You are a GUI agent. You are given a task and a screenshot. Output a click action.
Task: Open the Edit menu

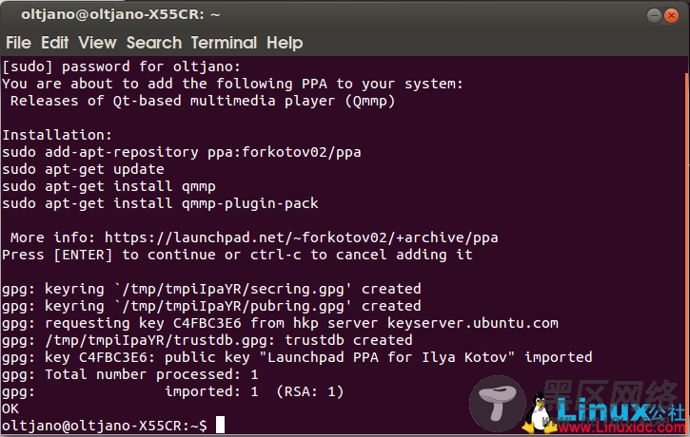point(54,43)
